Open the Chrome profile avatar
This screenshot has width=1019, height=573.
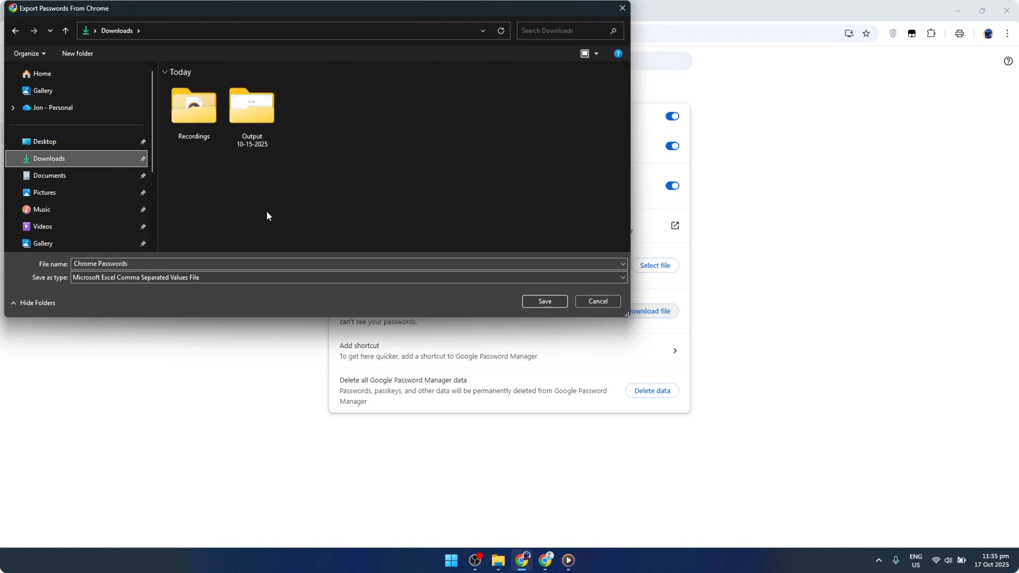click(988, 33)
